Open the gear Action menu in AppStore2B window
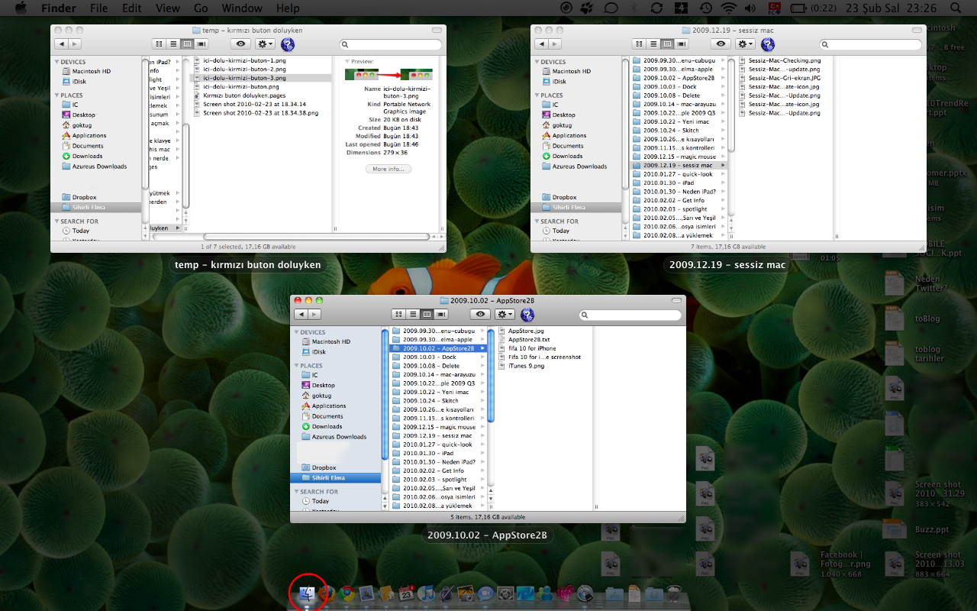Image resolution: width=977 pixels, height=611 pixels. [x=505, y=315]
